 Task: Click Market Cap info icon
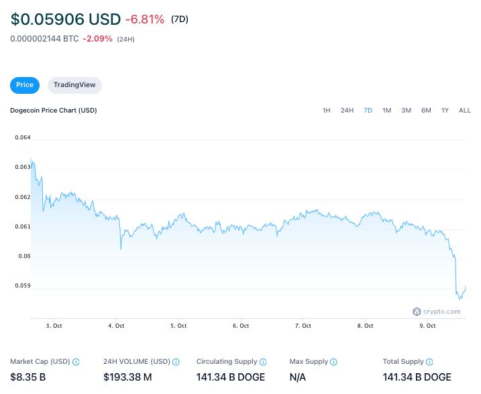[76, 362]
